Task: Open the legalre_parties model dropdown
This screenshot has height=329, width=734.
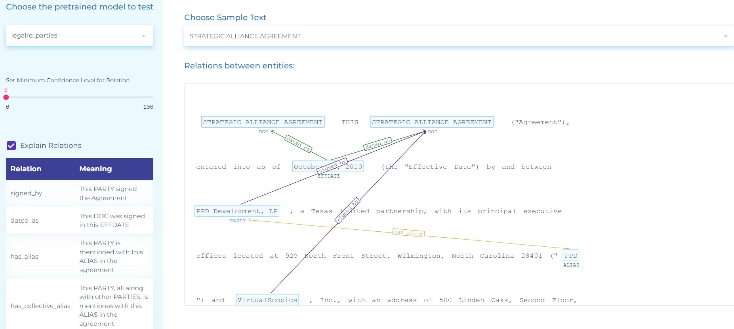Action: pos(79,36)
